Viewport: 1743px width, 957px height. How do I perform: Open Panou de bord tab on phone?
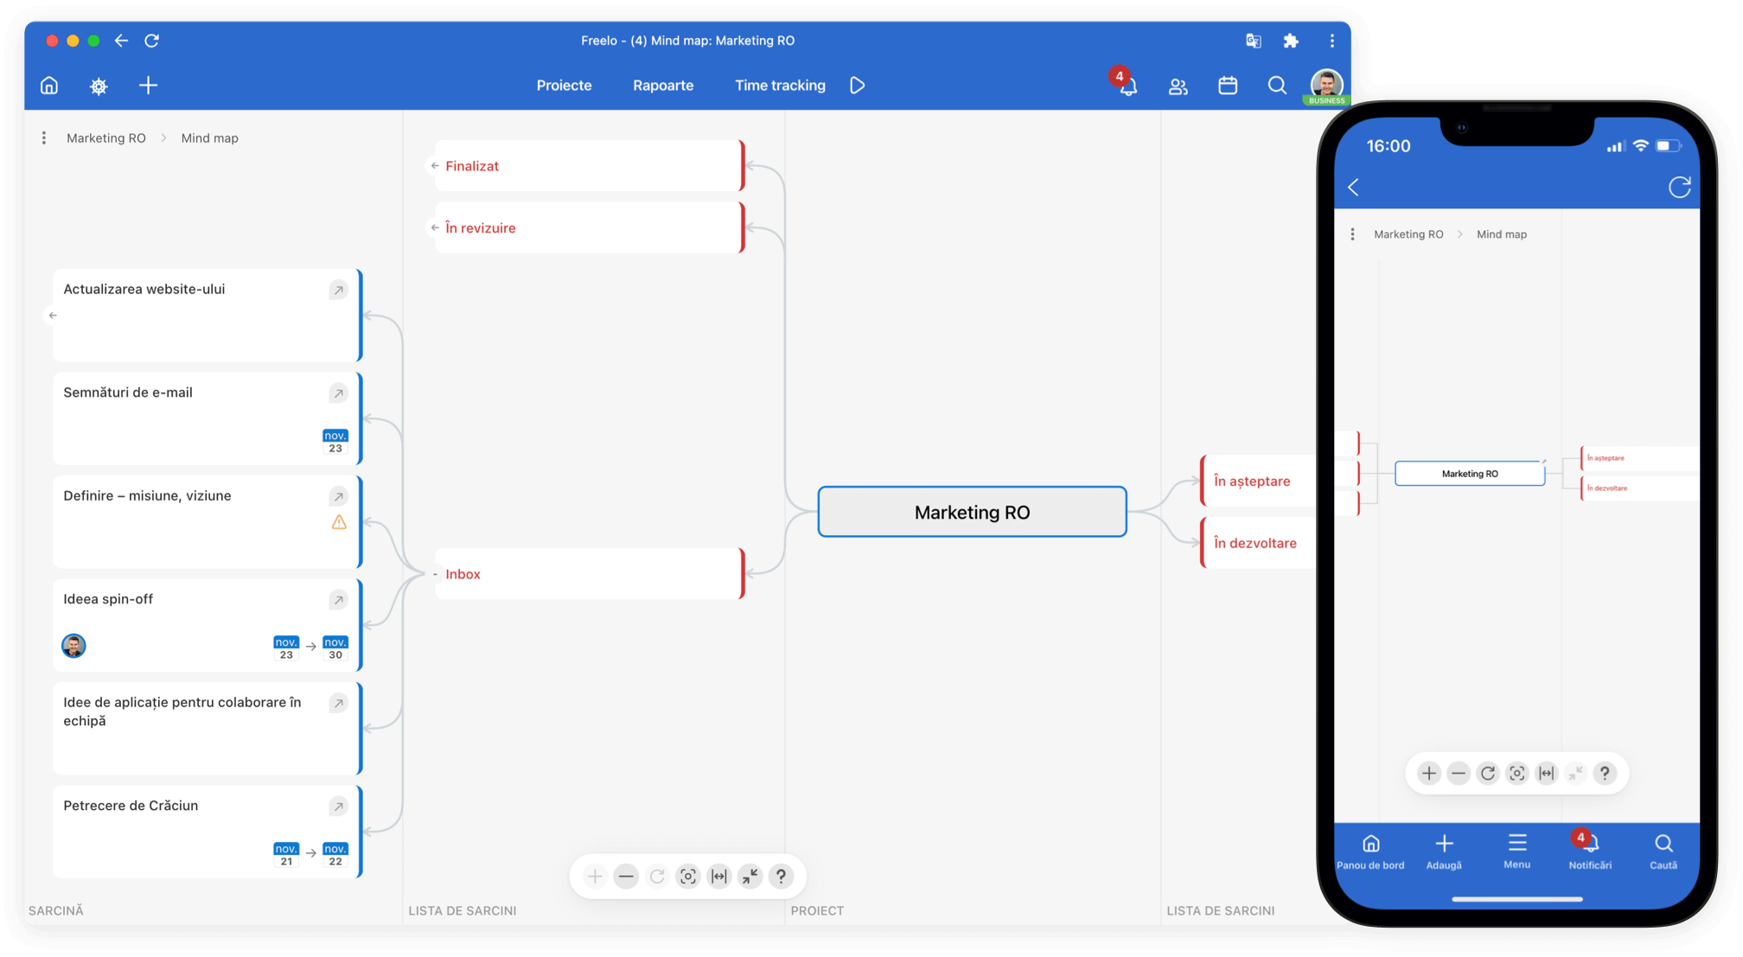point(1370,852)
